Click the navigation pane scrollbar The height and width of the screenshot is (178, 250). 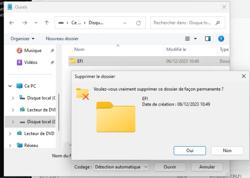[59, 112]
